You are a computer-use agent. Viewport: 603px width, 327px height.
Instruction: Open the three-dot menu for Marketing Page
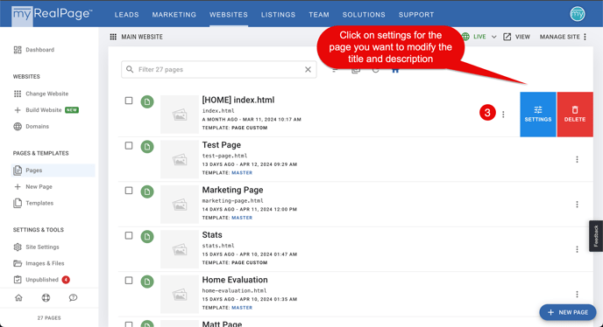(577, 205)
